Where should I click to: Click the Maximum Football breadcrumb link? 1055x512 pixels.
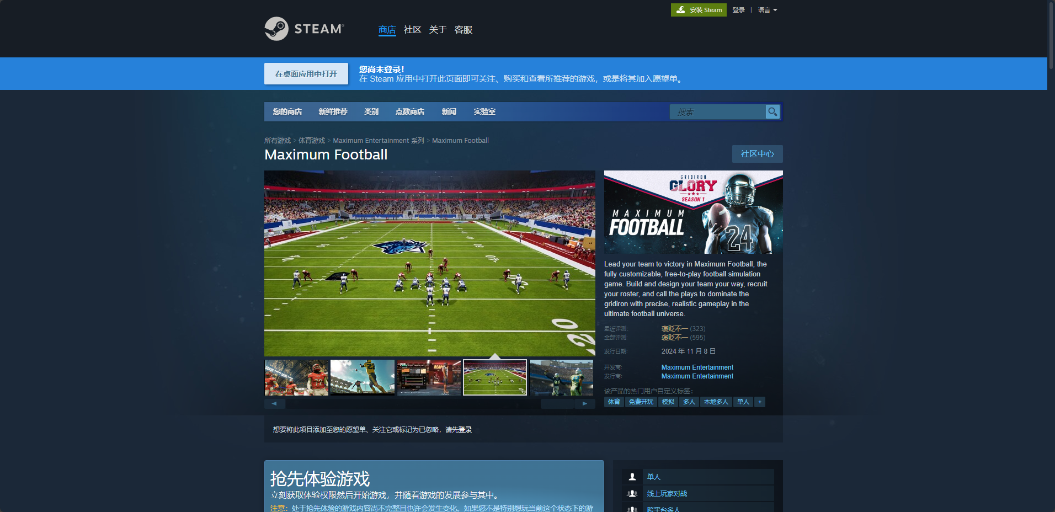click(460, 141)
